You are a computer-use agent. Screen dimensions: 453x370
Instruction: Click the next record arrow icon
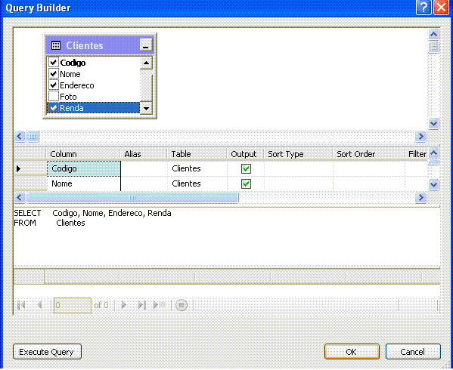pos(124,305)
